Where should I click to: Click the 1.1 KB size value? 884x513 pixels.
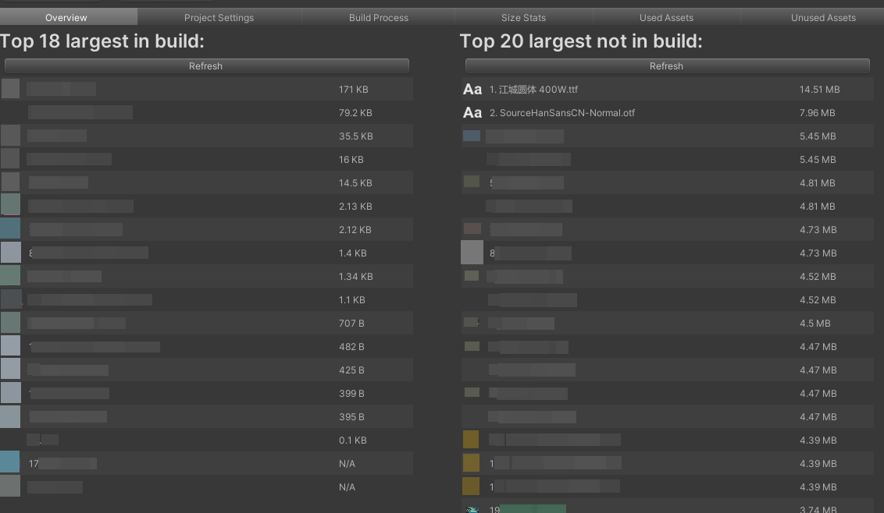point(351,299)
